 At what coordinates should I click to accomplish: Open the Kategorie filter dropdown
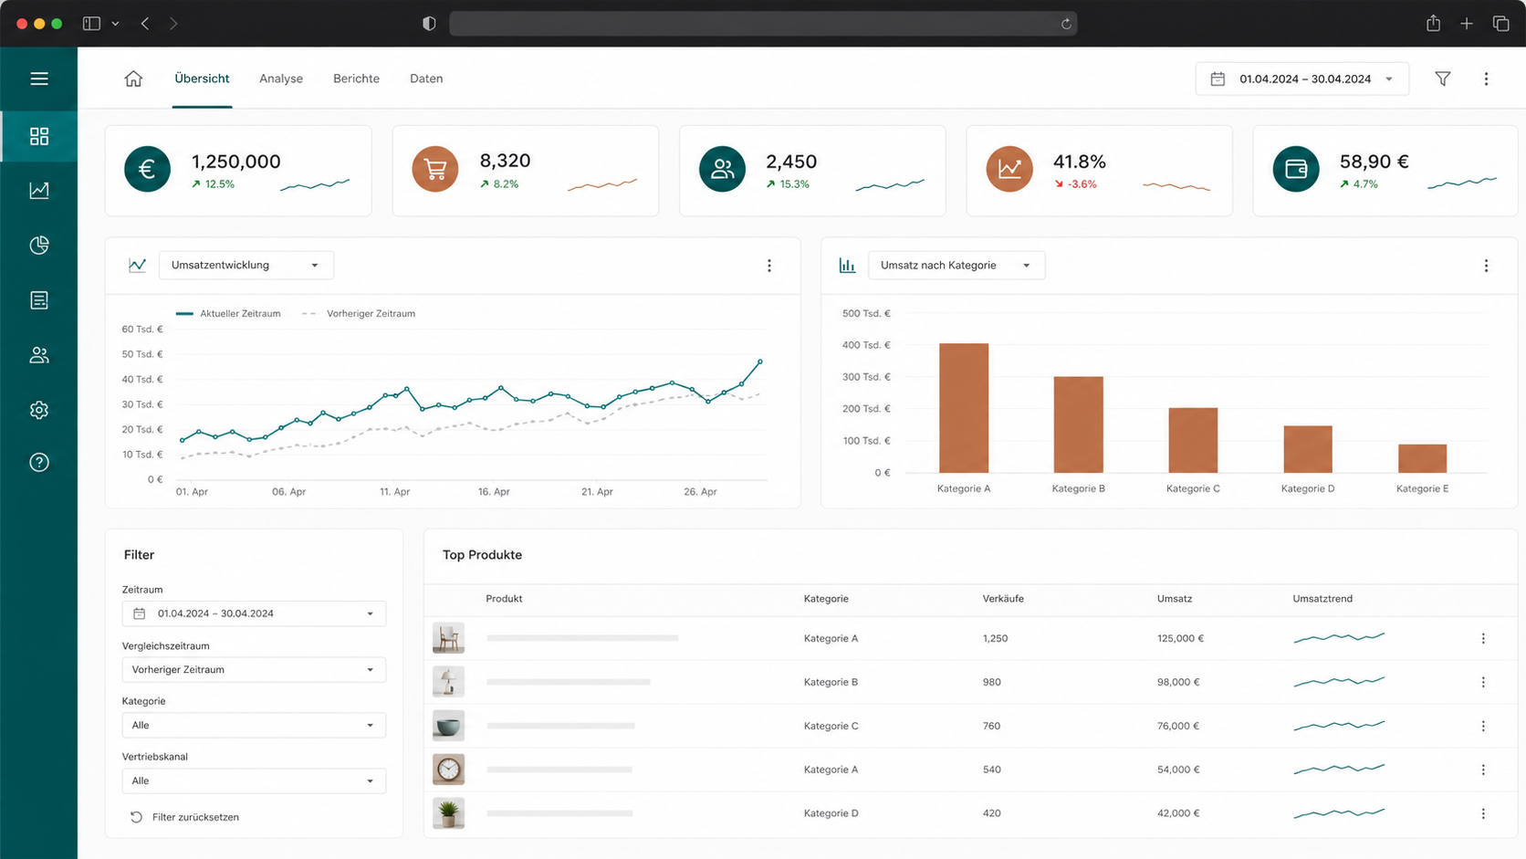coord(254,726)
